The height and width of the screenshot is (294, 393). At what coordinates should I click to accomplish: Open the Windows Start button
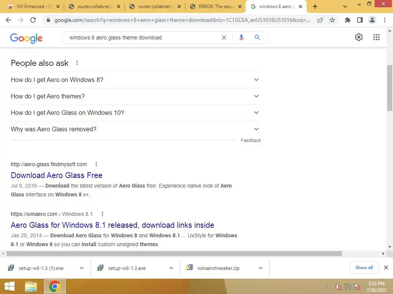[x=10, y=286]
